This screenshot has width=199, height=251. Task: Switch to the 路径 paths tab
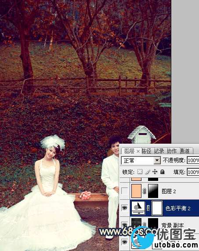point(146,151)
